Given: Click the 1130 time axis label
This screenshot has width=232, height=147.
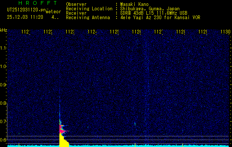Looking at the screenshot, I should point(225,32).
